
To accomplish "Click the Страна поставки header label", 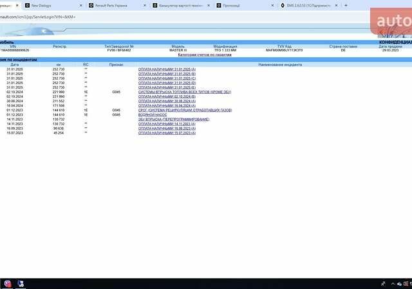I will coord(343,46).
